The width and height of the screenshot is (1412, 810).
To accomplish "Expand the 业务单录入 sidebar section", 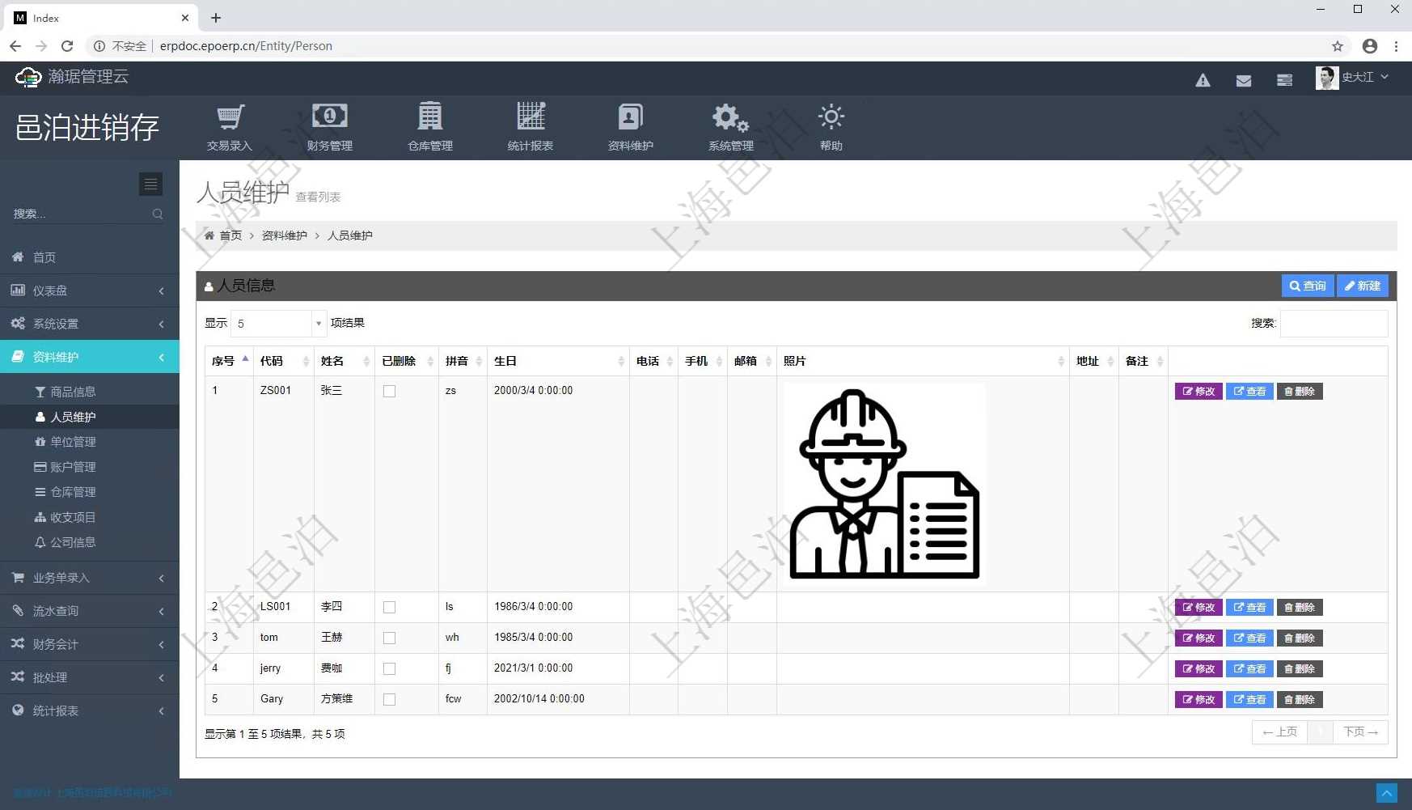I will [89, 578].
